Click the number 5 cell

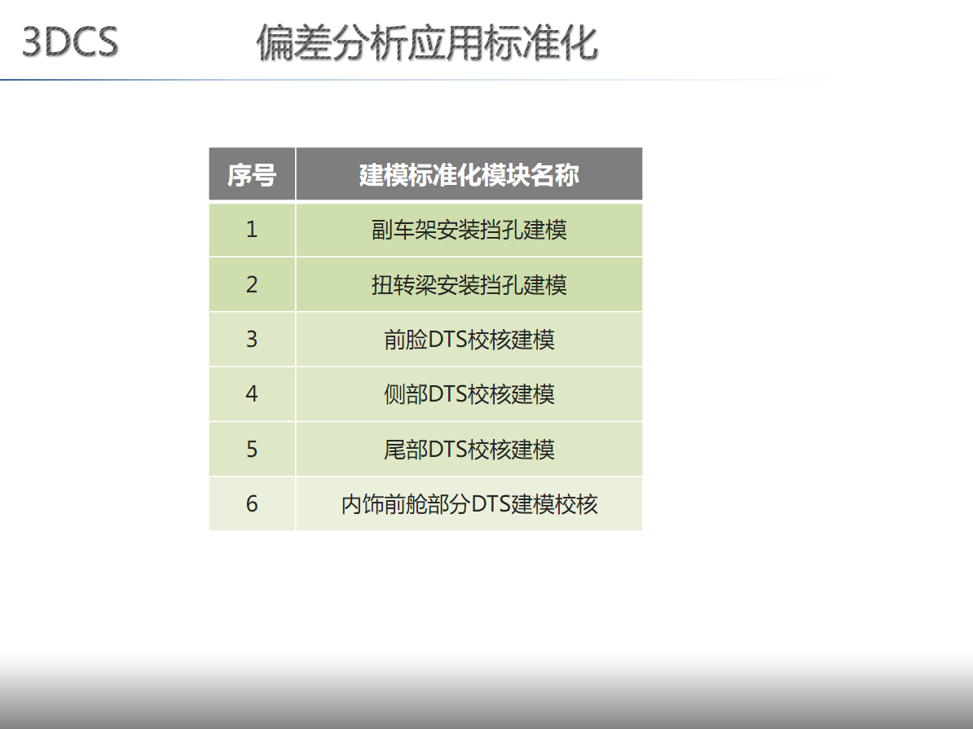251,449
